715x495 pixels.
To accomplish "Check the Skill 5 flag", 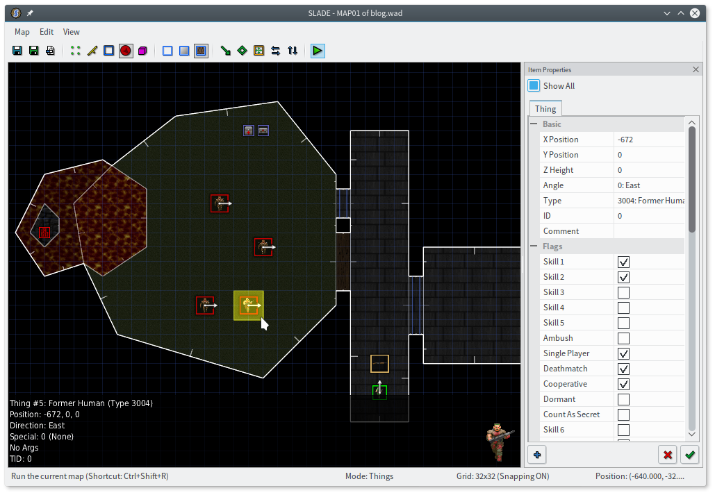I will pyautogui.click(x=623, y=323).
